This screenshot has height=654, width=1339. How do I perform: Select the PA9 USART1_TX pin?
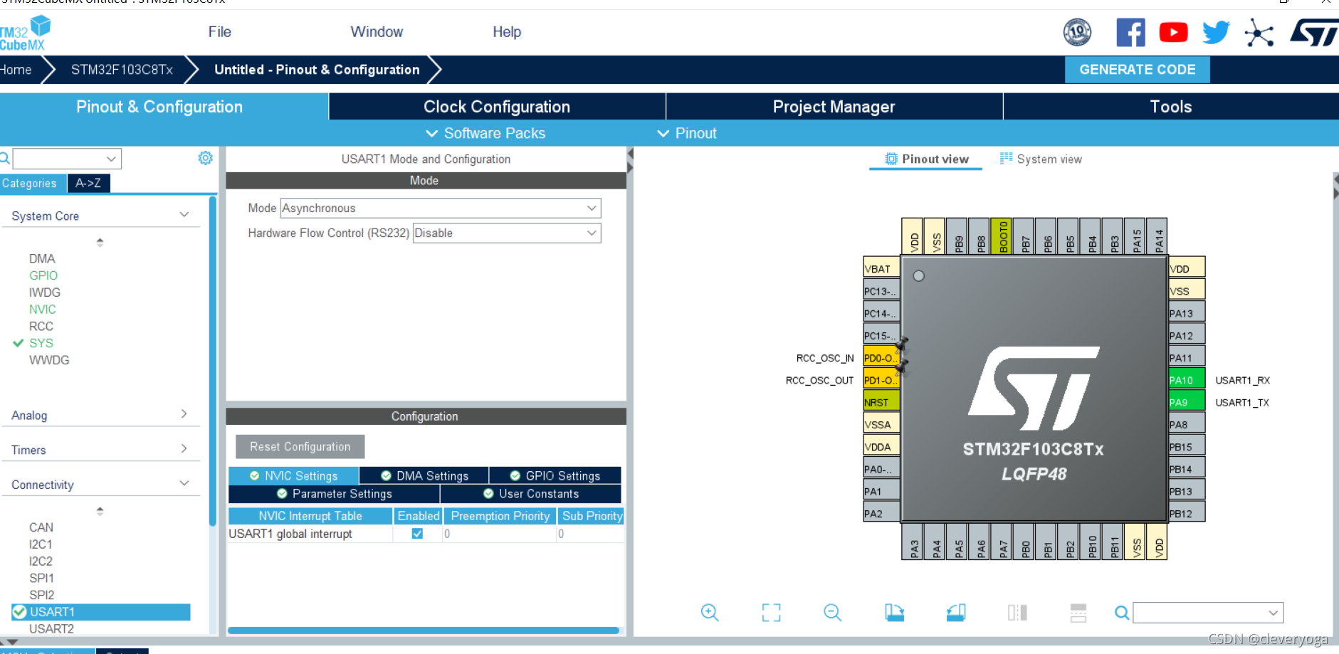click(x=1187, y=401)
